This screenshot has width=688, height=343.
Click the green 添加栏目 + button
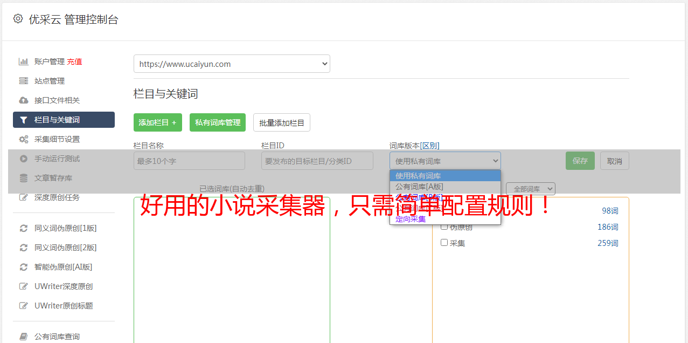[157, 122]
